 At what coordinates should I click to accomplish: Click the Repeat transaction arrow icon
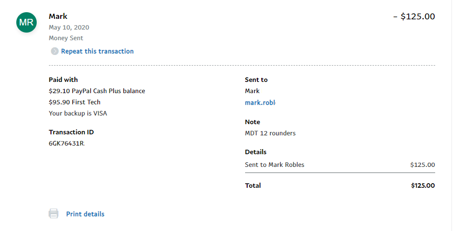(x=55, y=51)
